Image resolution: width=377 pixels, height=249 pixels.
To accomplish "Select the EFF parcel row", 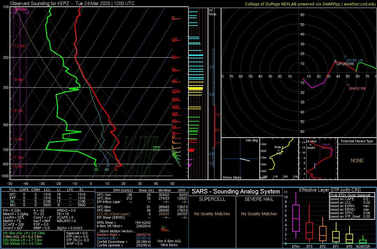I will (x=47, y=198).
